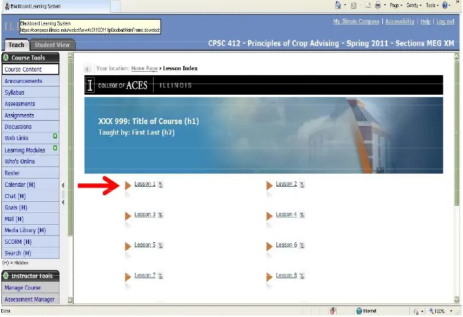
Task: Open the Lesson 1 link
Action: click(144, 184)
